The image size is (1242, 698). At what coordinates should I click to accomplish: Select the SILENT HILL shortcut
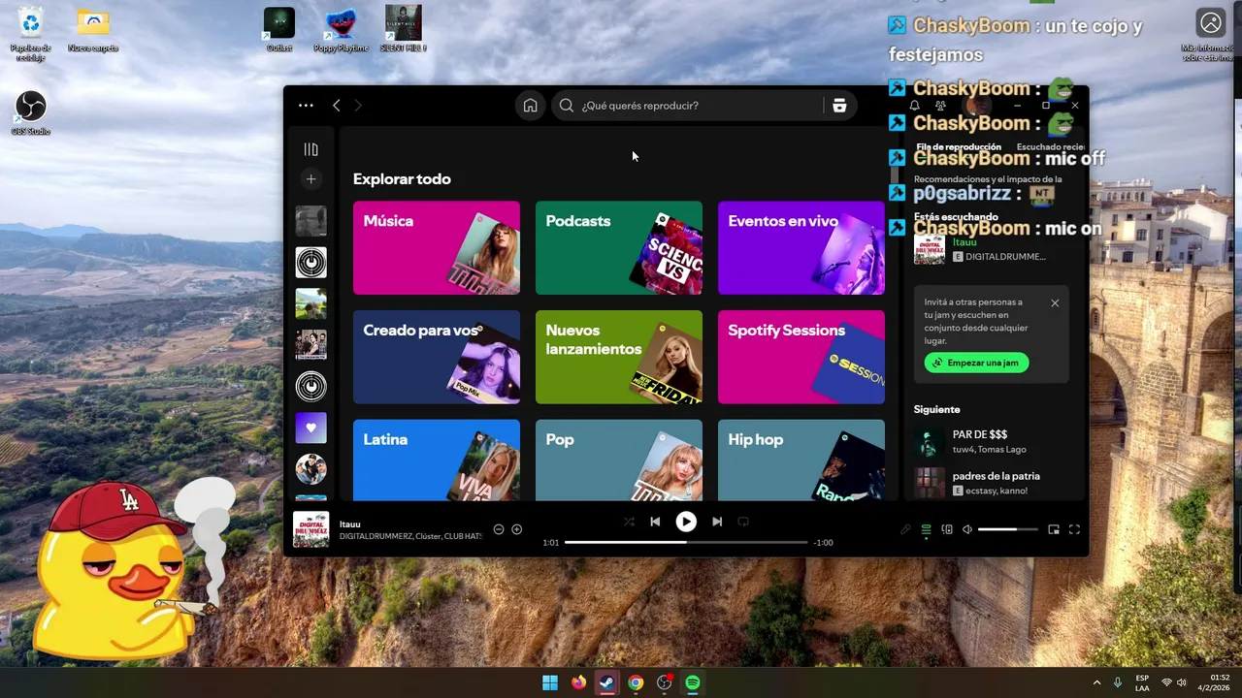pos(403,30)
